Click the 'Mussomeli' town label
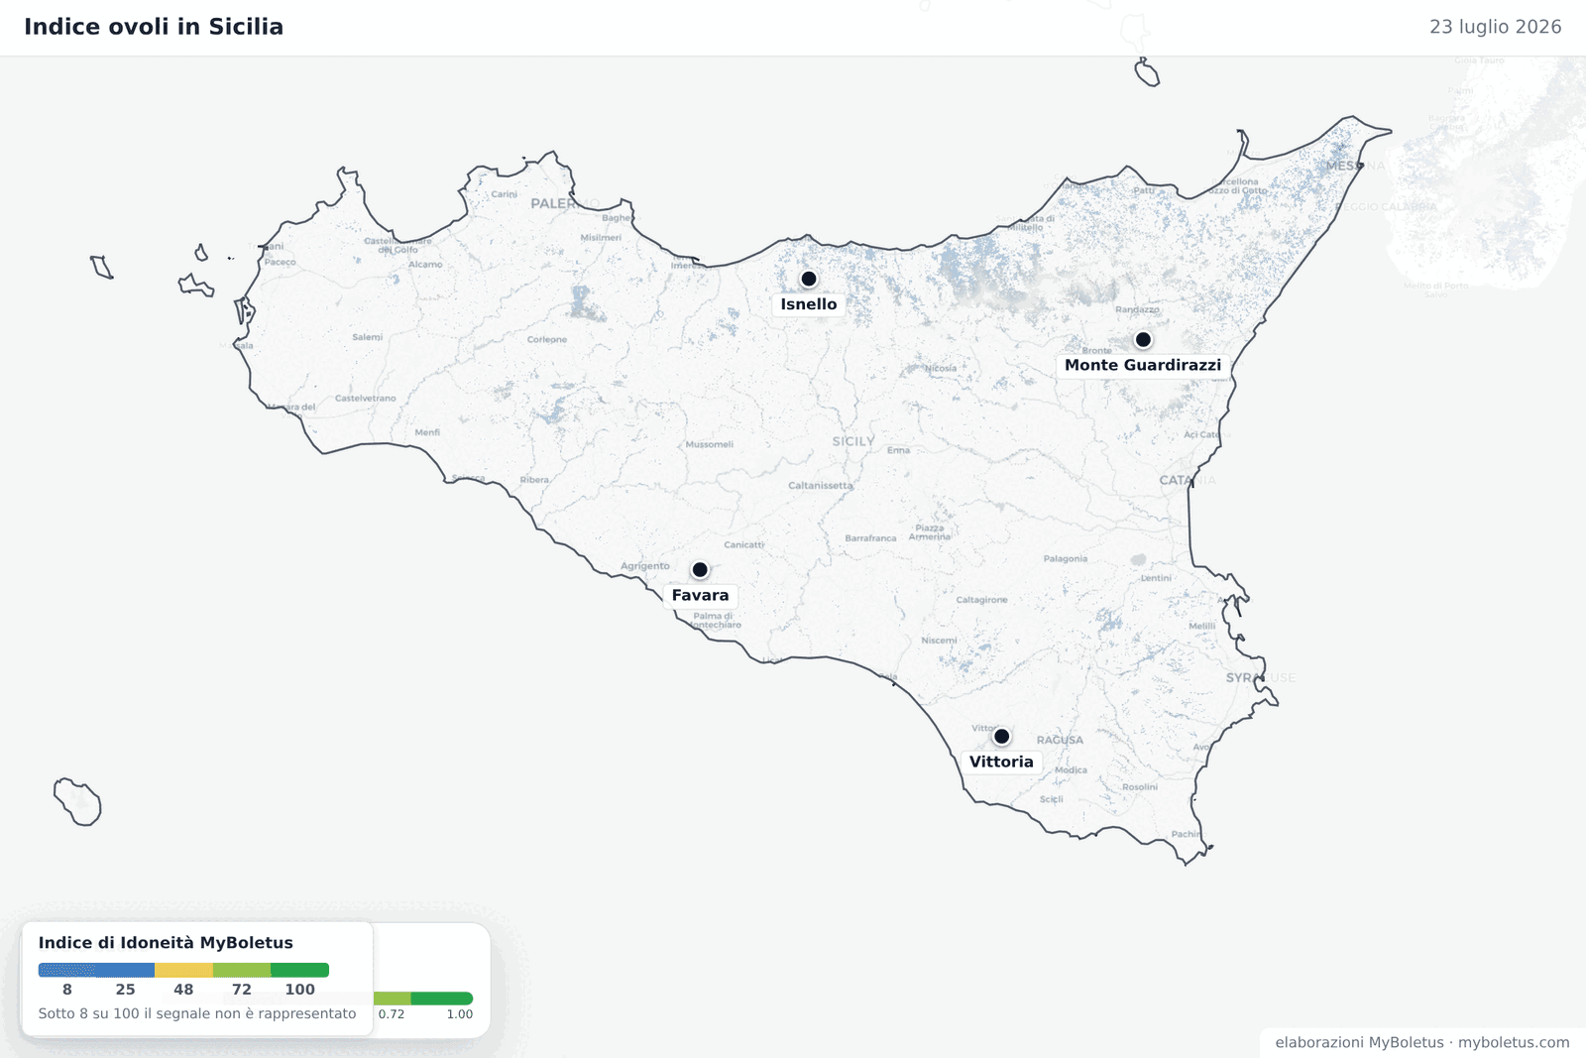Viewport: 1586px width, 1058px height. (710, 444)
